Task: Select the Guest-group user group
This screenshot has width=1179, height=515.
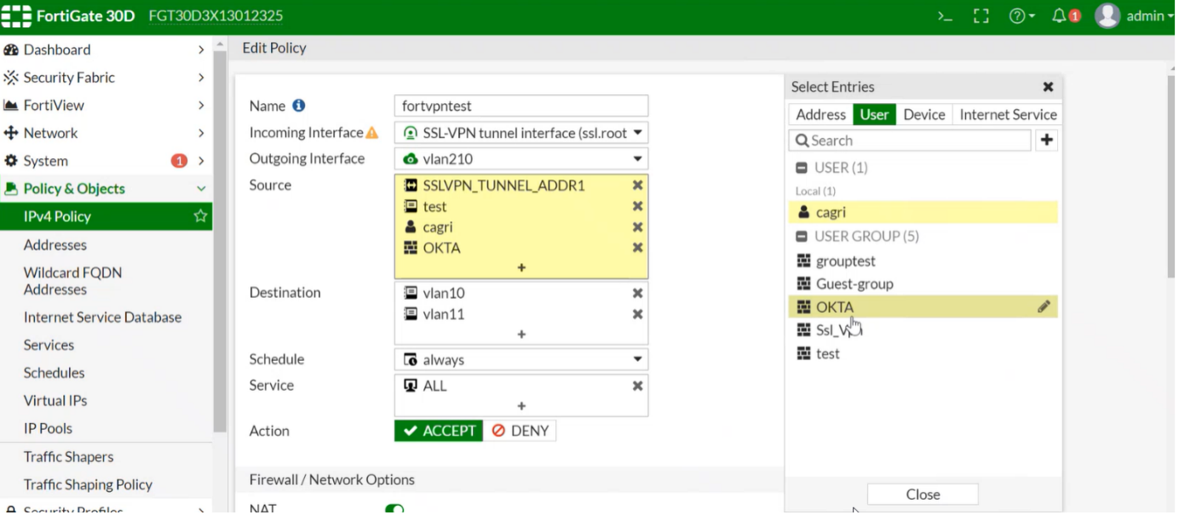Action: pyautogui.click(x=923, y=283)
